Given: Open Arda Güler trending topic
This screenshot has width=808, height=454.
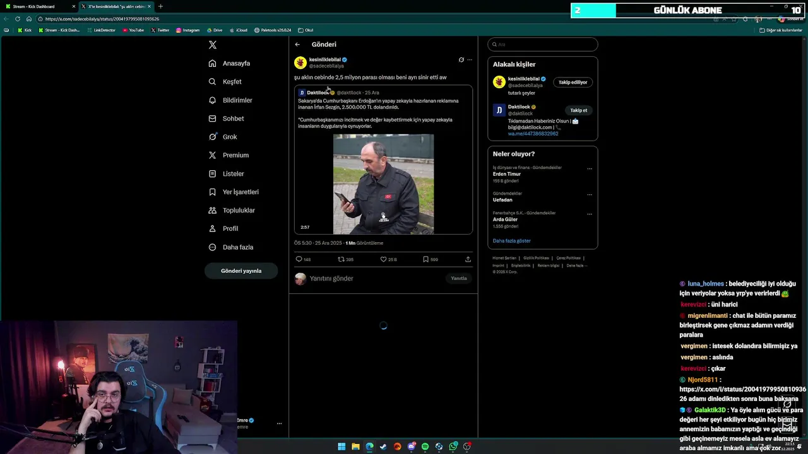Looking at the screenshot, I should point(506,219).
